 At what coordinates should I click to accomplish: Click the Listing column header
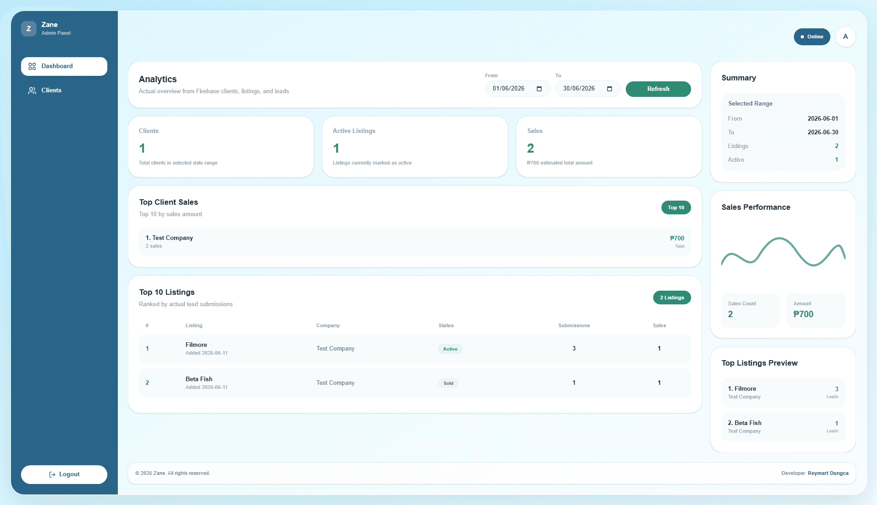[194, 326]
